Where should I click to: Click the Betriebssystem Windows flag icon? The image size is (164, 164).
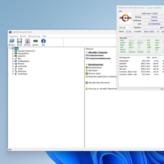click(x=87, y=68)
